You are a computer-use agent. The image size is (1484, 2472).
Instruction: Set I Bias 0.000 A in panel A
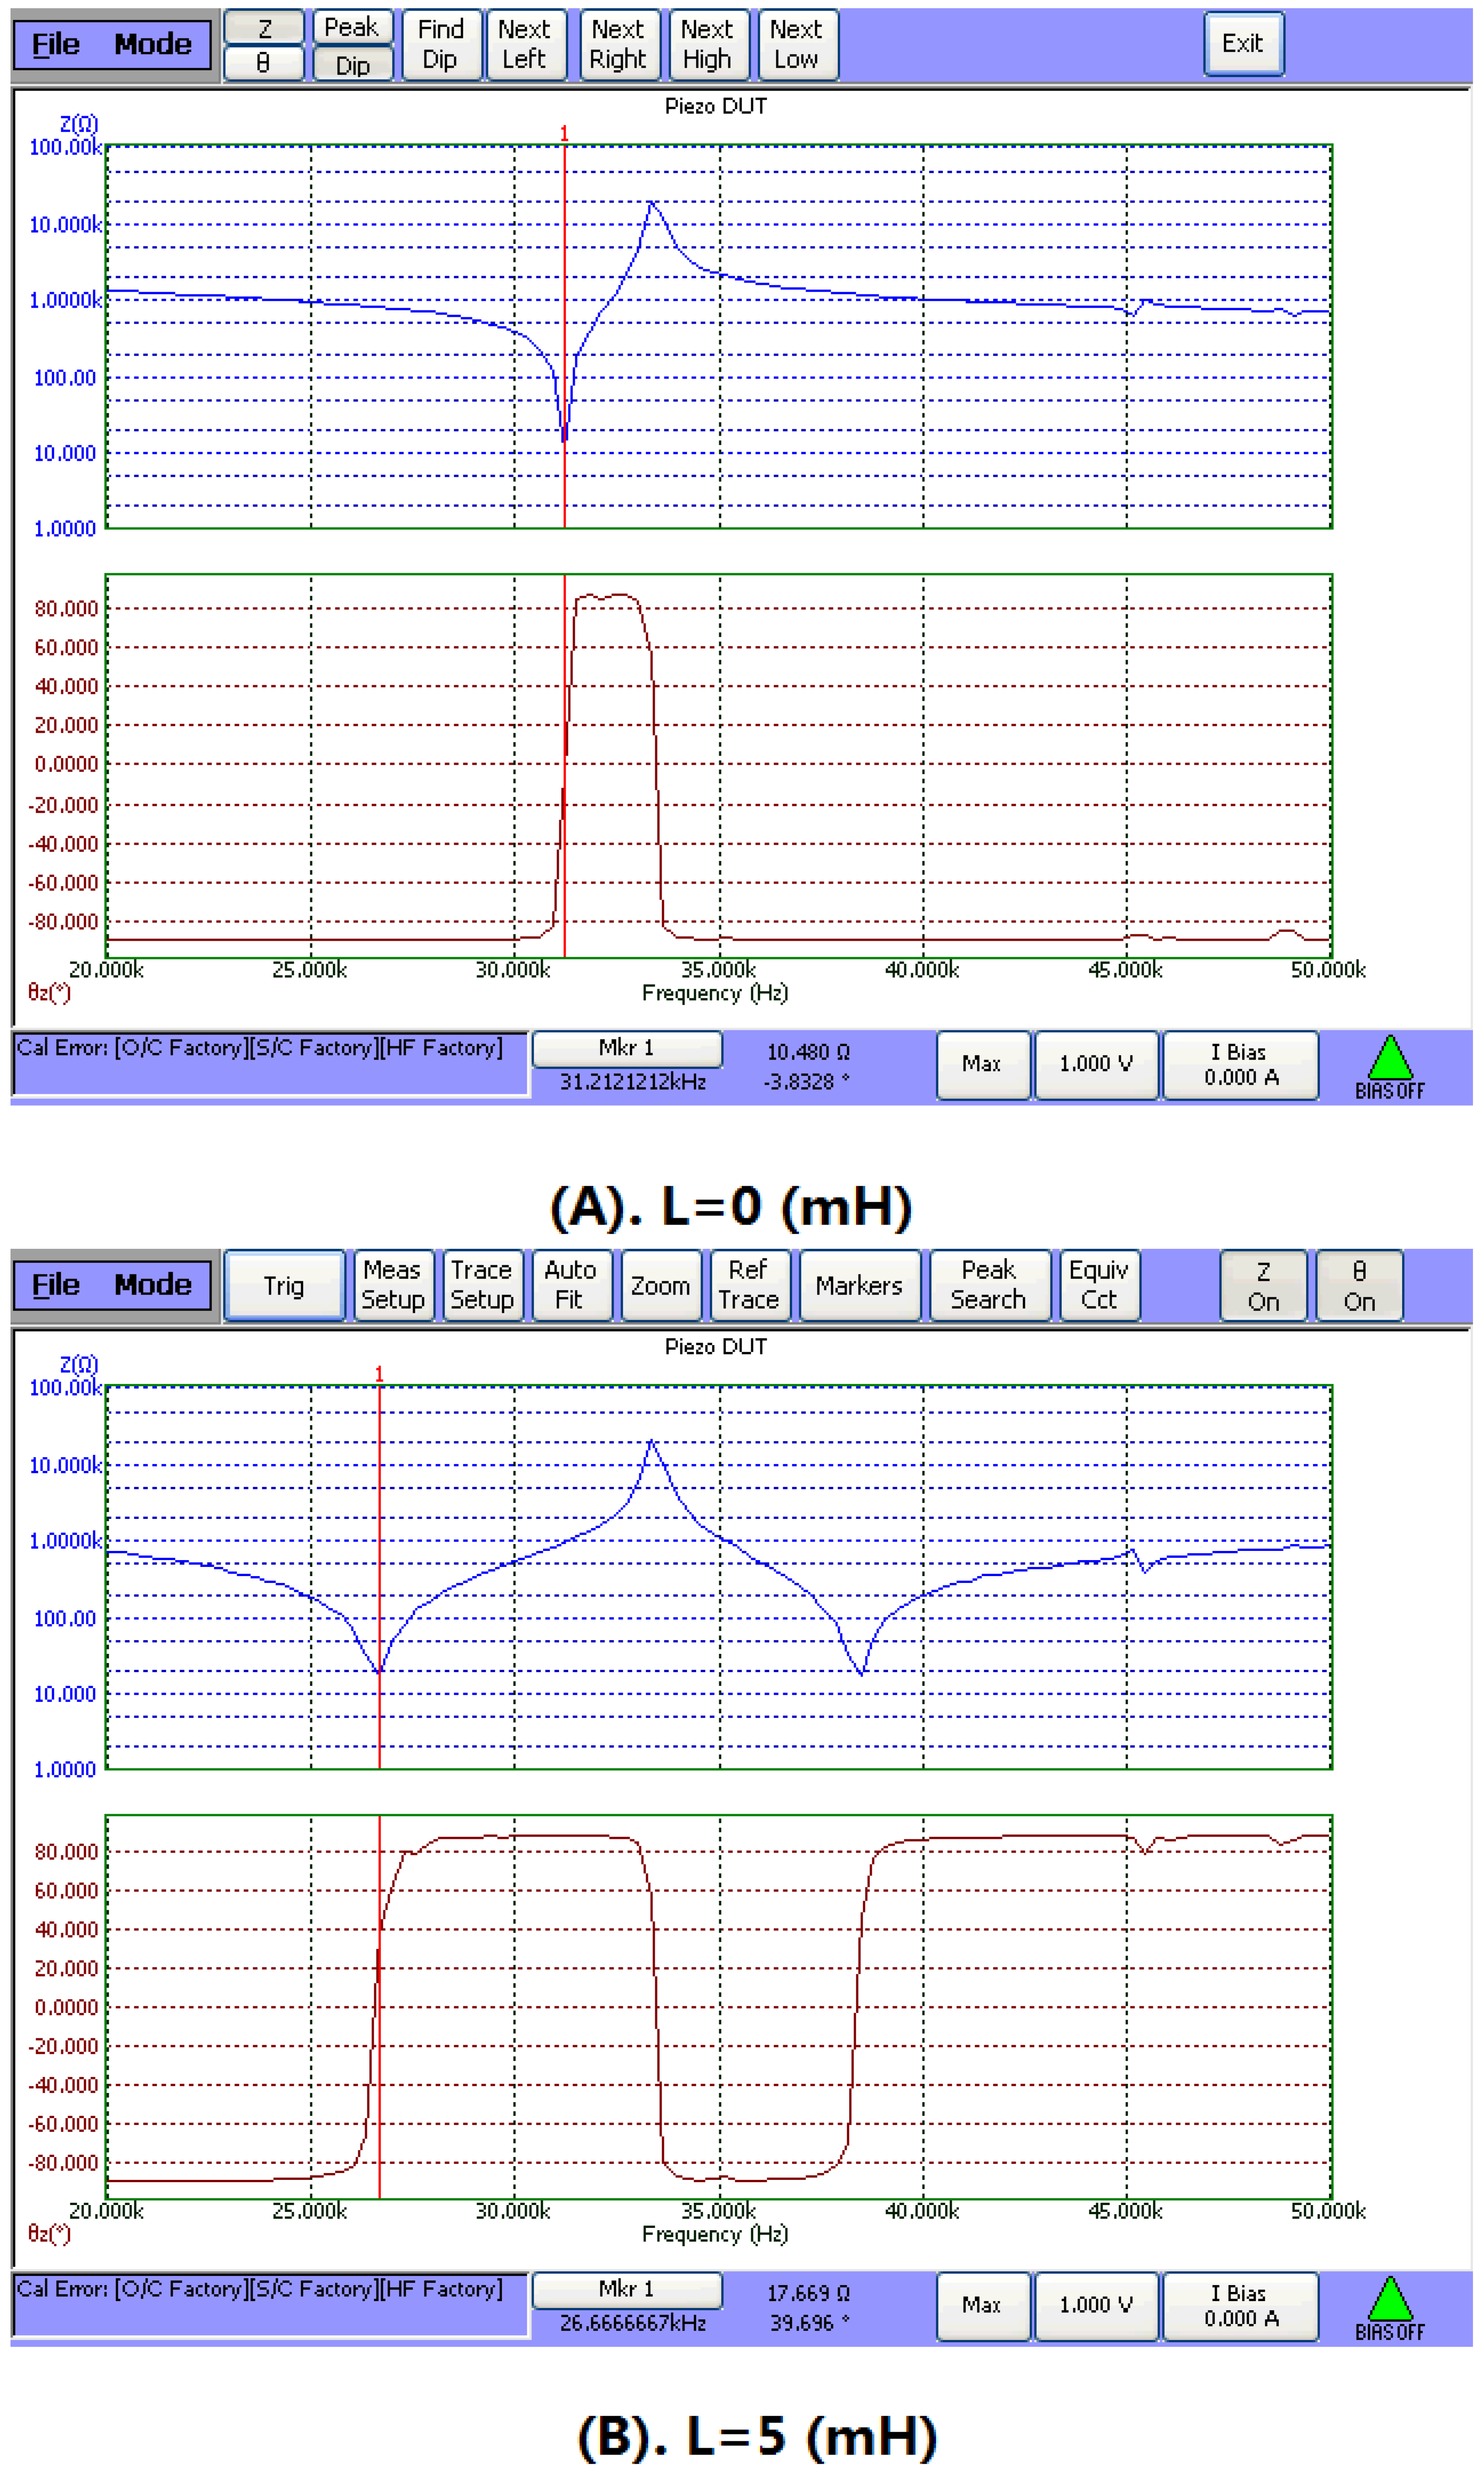(1241, 1066)
